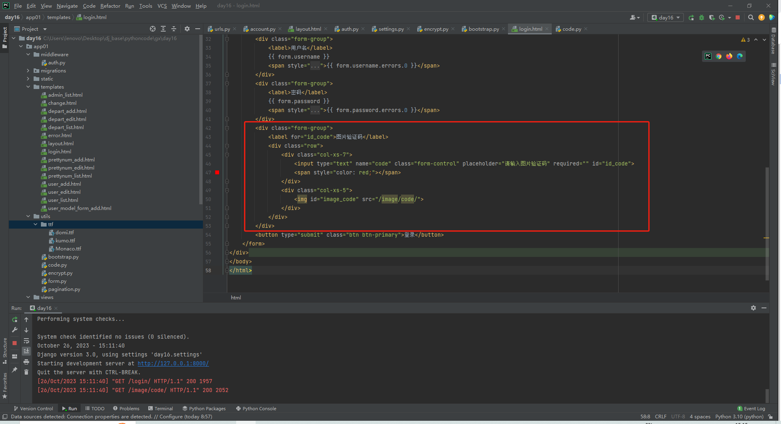Click the print icon in Run panel
Image resolution: width=781 pixels, height=424 pixels.
click(x=26, y=362)
